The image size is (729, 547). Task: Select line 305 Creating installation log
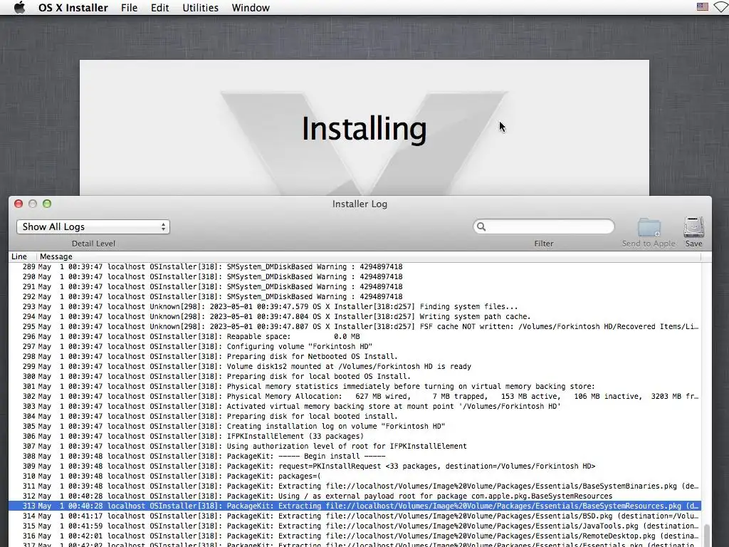355,427
